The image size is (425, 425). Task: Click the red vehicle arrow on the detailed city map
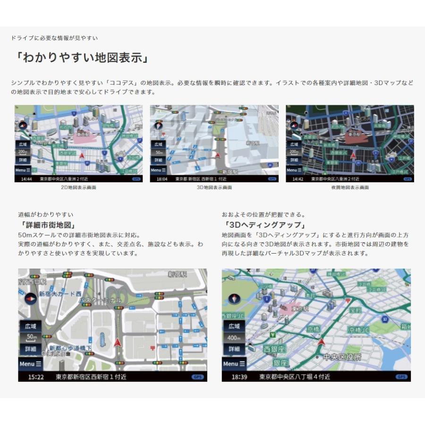[x=118, y=342]
